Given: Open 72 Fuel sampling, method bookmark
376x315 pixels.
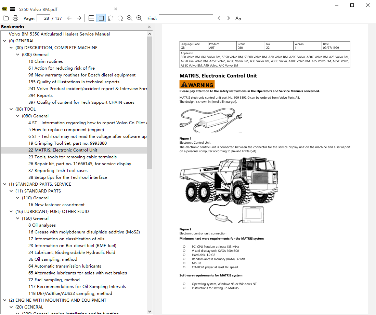Looking at the screenshot, I should point(54,280).
